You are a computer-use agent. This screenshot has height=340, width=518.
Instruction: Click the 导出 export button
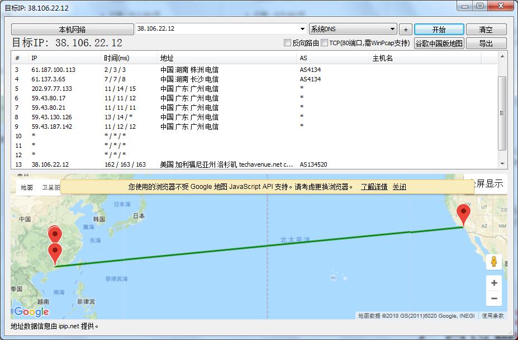pyautogui.click(x=486, y=43)
